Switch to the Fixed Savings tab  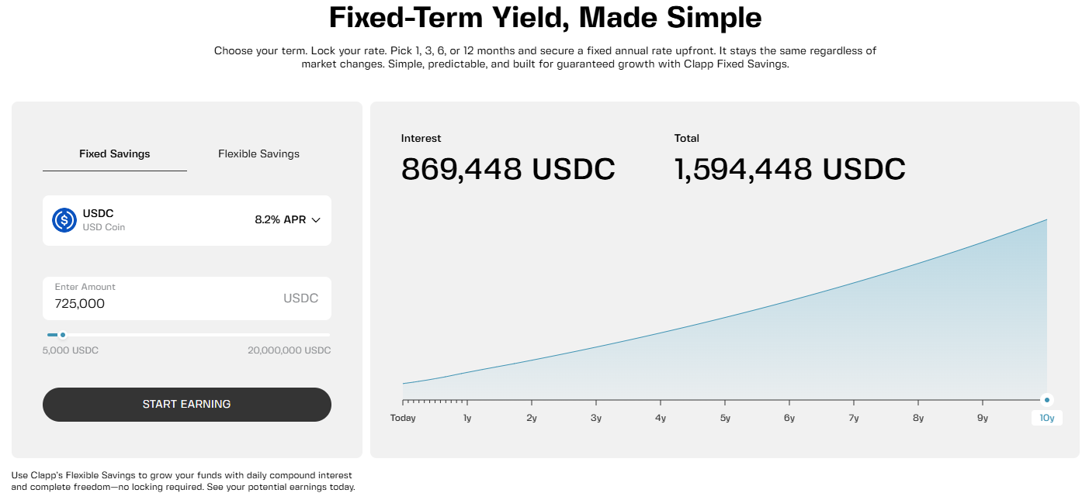(115, 154)
